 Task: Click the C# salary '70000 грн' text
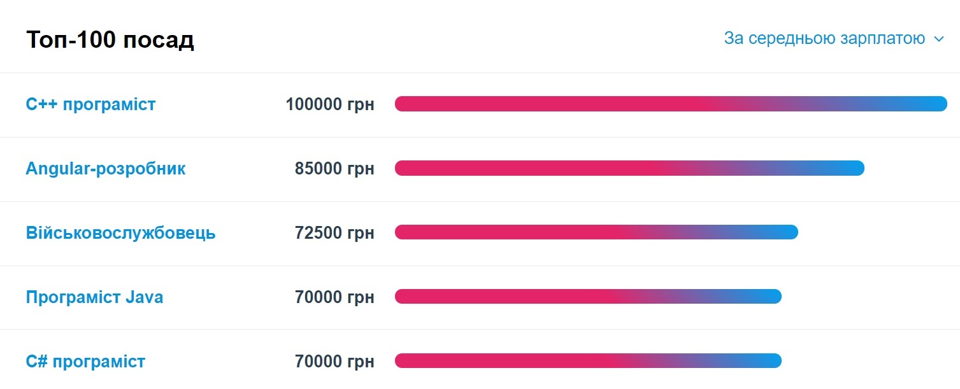[334, 361]
